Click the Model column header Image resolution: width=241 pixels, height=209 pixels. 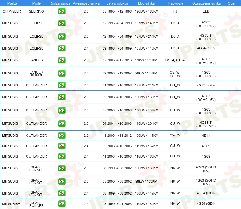37,3
